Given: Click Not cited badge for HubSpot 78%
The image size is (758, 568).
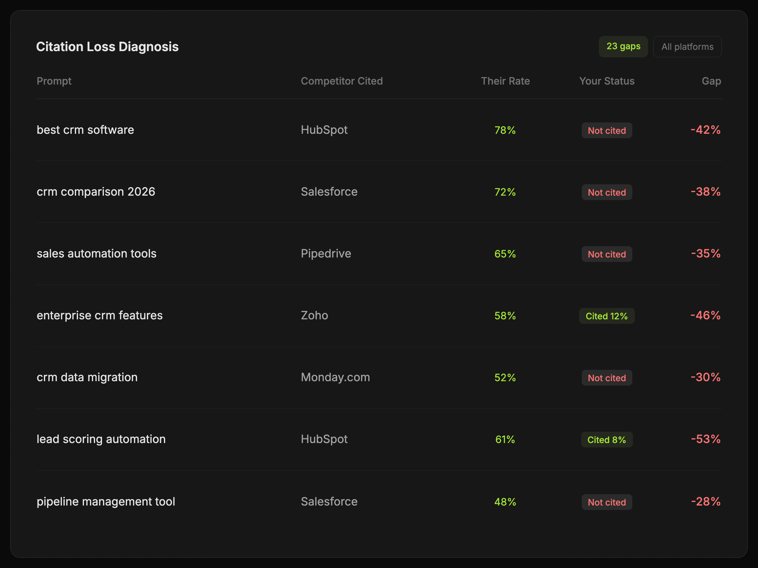Looking at the screenshot, I should point(606,130).
